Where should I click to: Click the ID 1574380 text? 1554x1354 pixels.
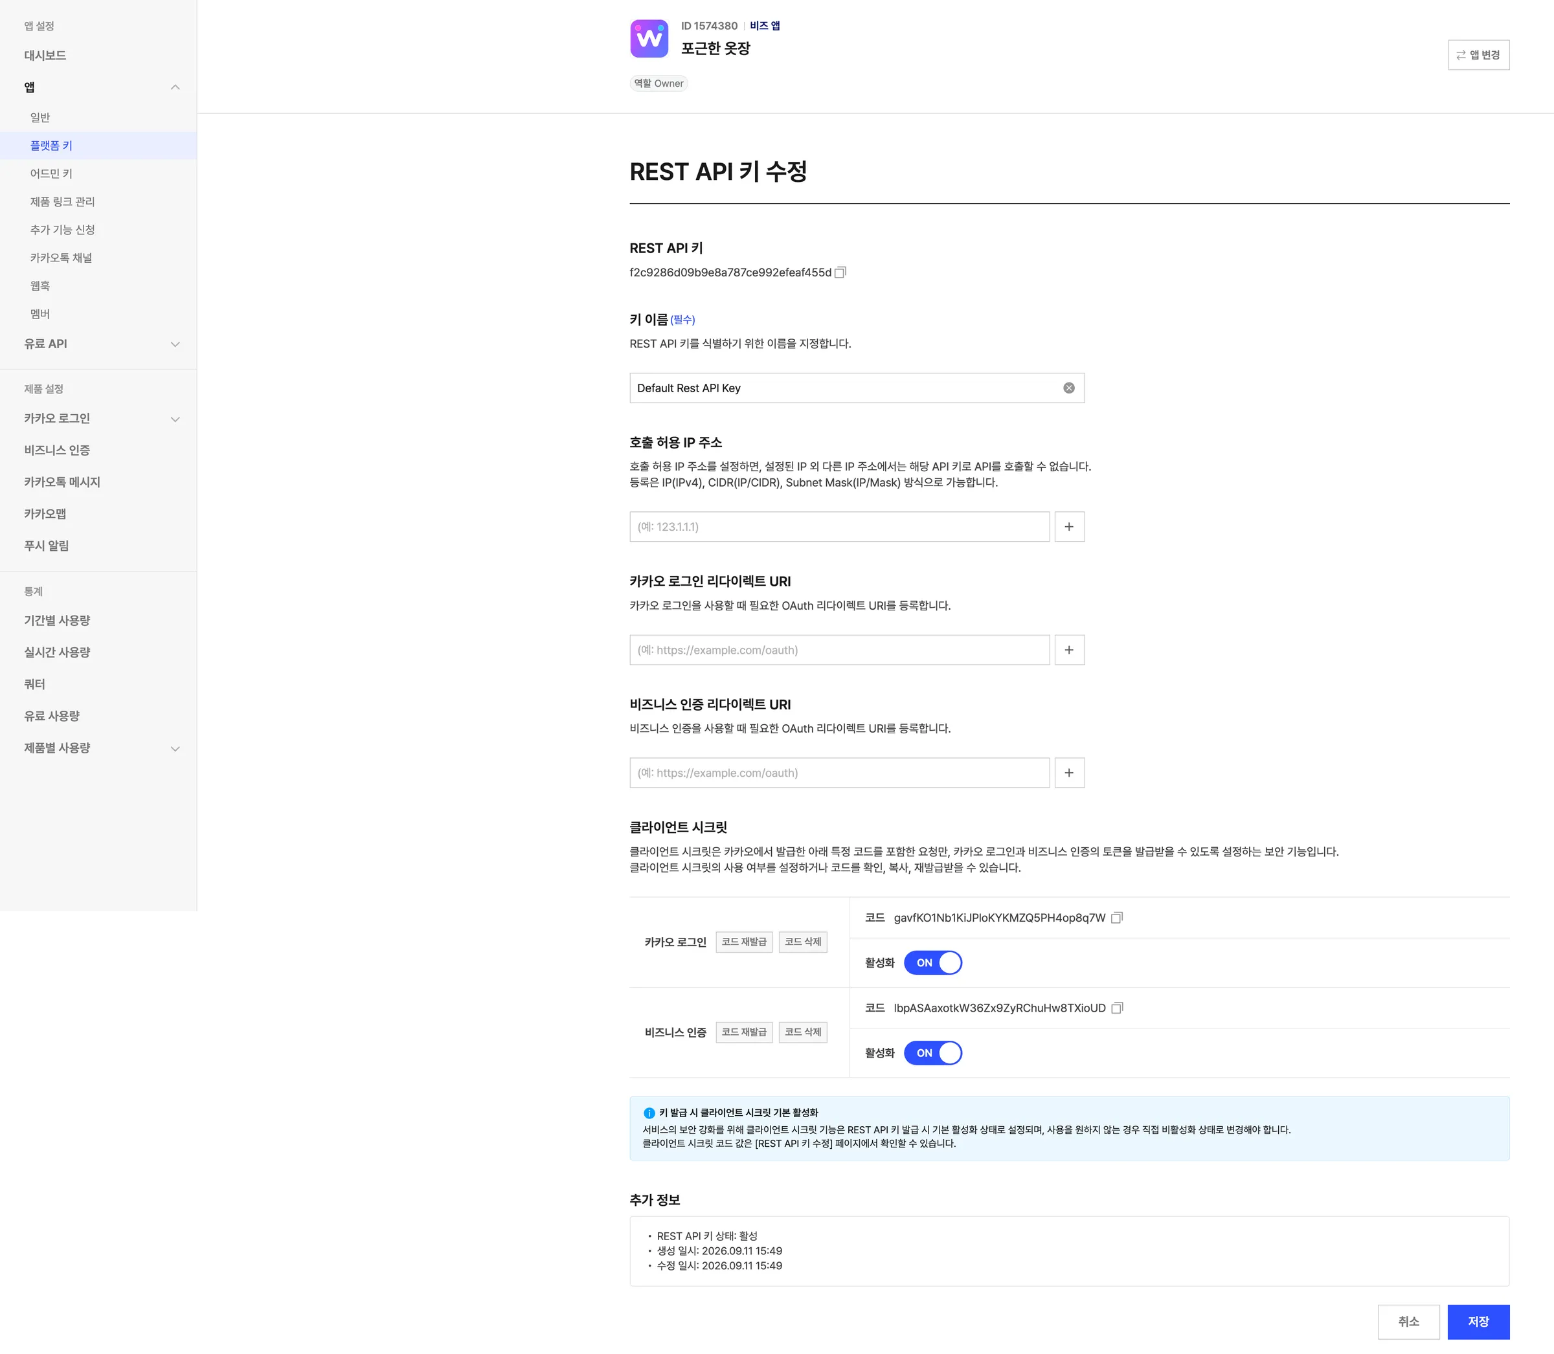[709, 26]
